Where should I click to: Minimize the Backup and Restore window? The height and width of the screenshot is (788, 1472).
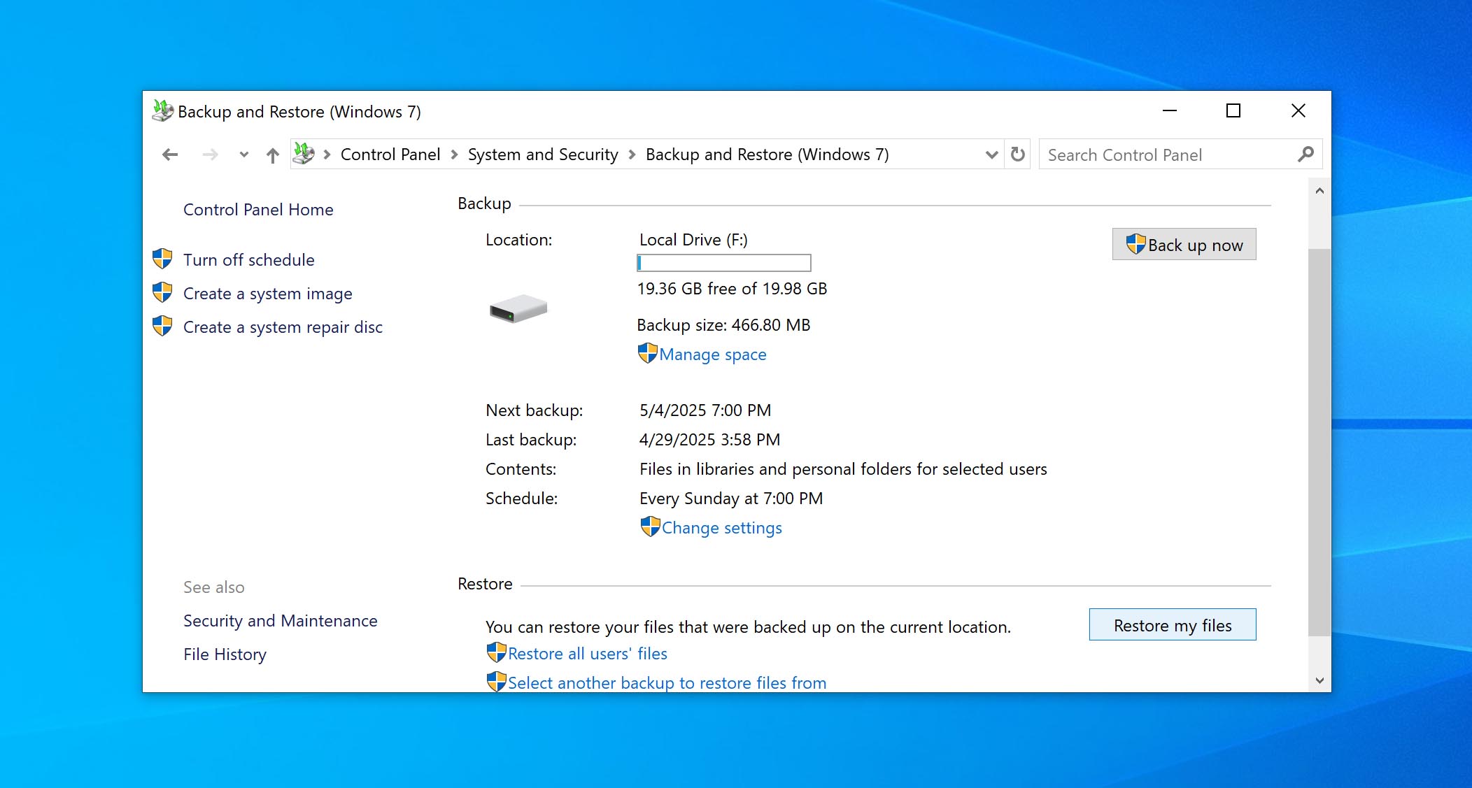pos(1170,110)
